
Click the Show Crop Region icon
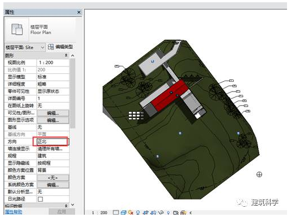[x=153, y=212]
